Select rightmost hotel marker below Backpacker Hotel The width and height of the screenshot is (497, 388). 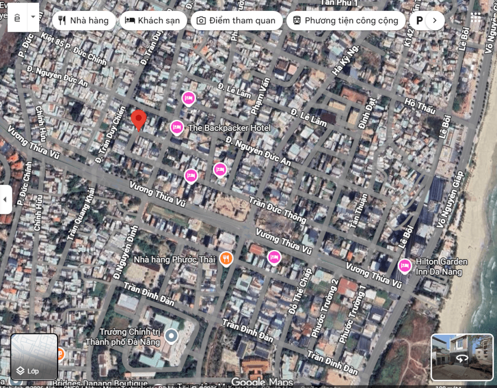point(220,169)
